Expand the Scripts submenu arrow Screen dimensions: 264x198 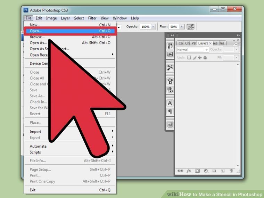point(113,151)
